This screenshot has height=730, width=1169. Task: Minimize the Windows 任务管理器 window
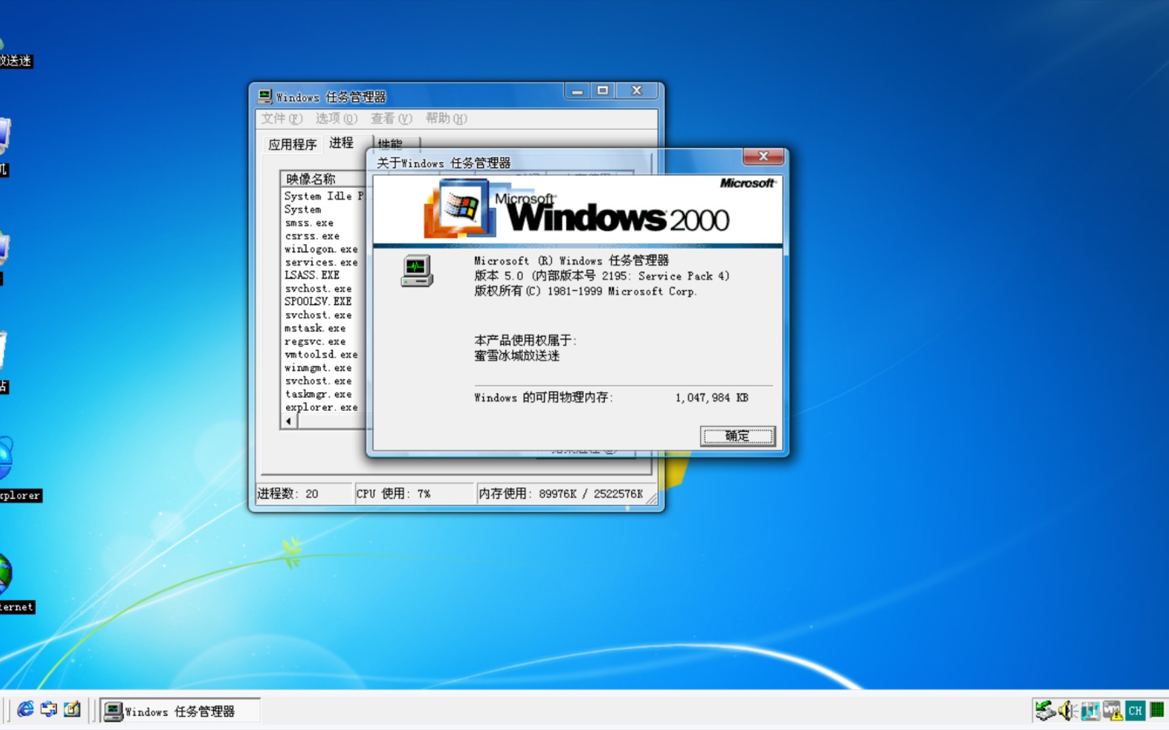tap(577, 91)
